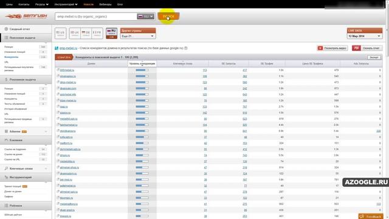Click competition level bar for bis-med.ru
Screen dimensions: 389x219
(x=142, y=179)
